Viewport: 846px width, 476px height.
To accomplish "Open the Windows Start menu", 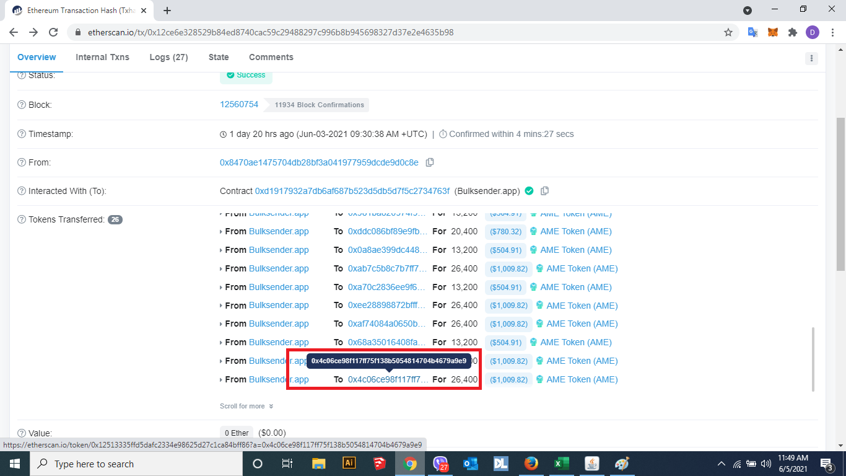I will tap(15, 464).
